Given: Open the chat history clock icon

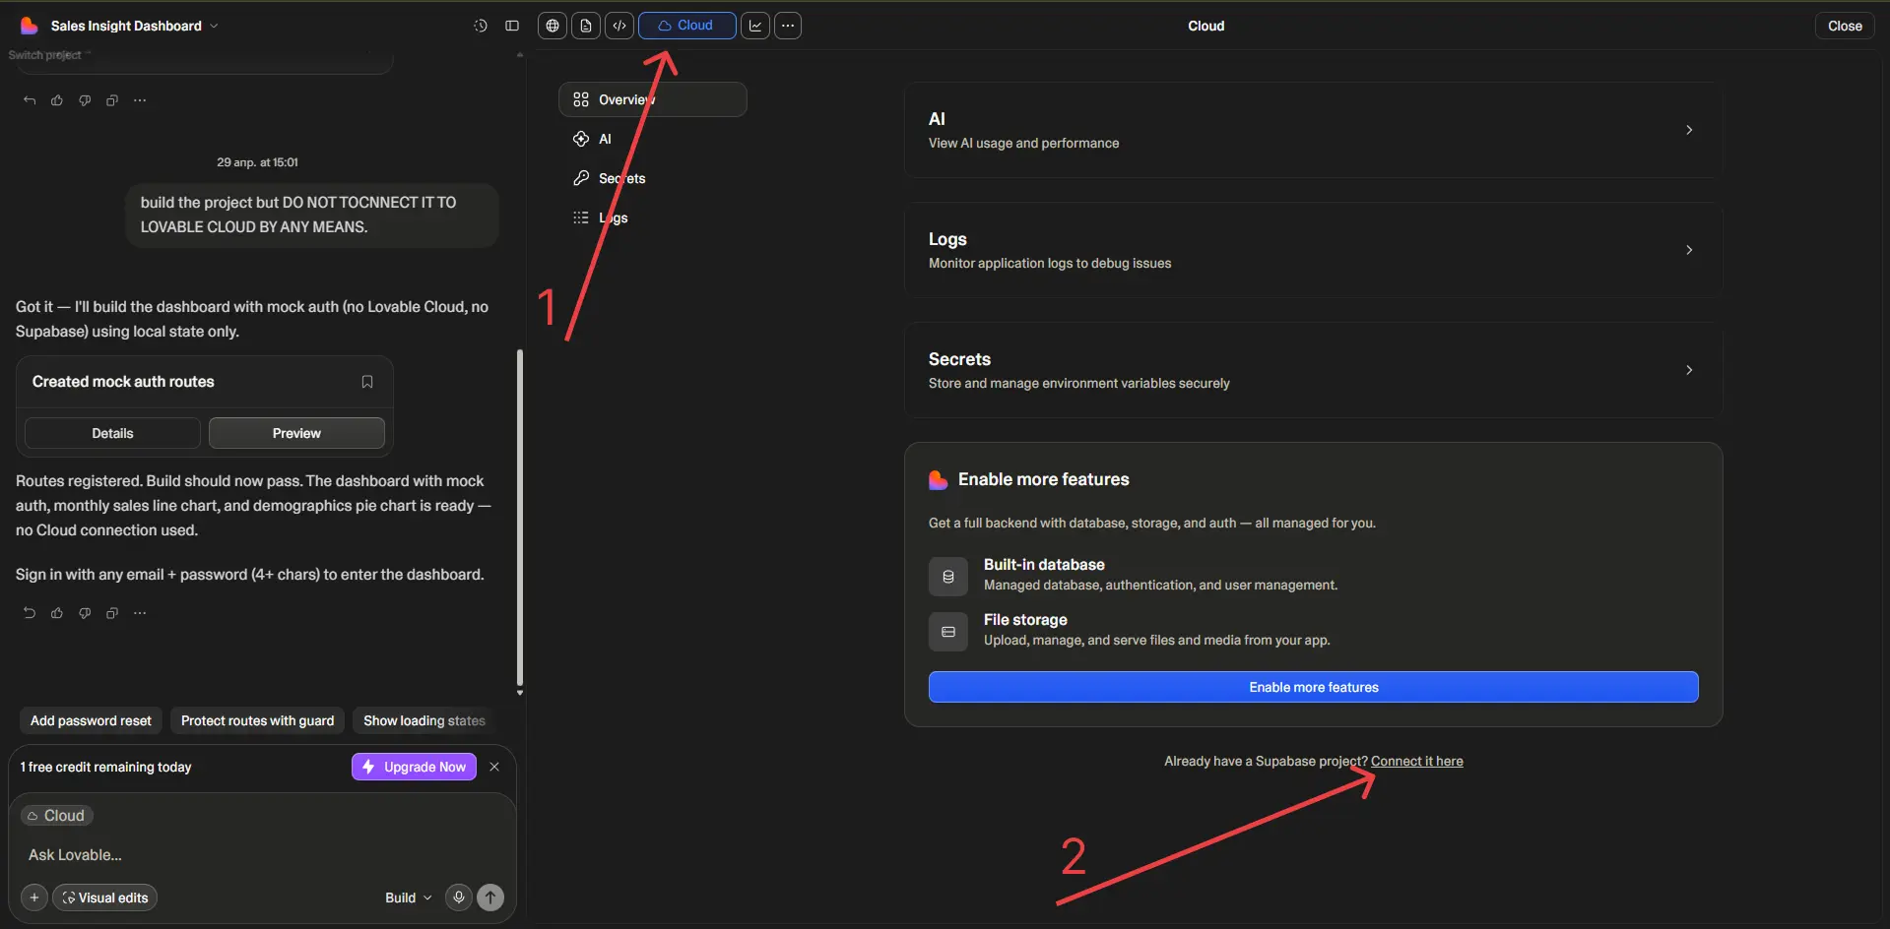Looking at the screenshot, I should (480, 26).
